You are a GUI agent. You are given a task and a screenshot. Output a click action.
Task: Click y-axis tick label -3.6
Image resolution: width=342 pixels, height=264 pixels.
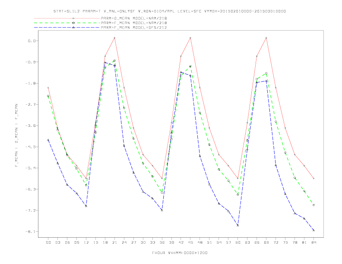[30, 126]
